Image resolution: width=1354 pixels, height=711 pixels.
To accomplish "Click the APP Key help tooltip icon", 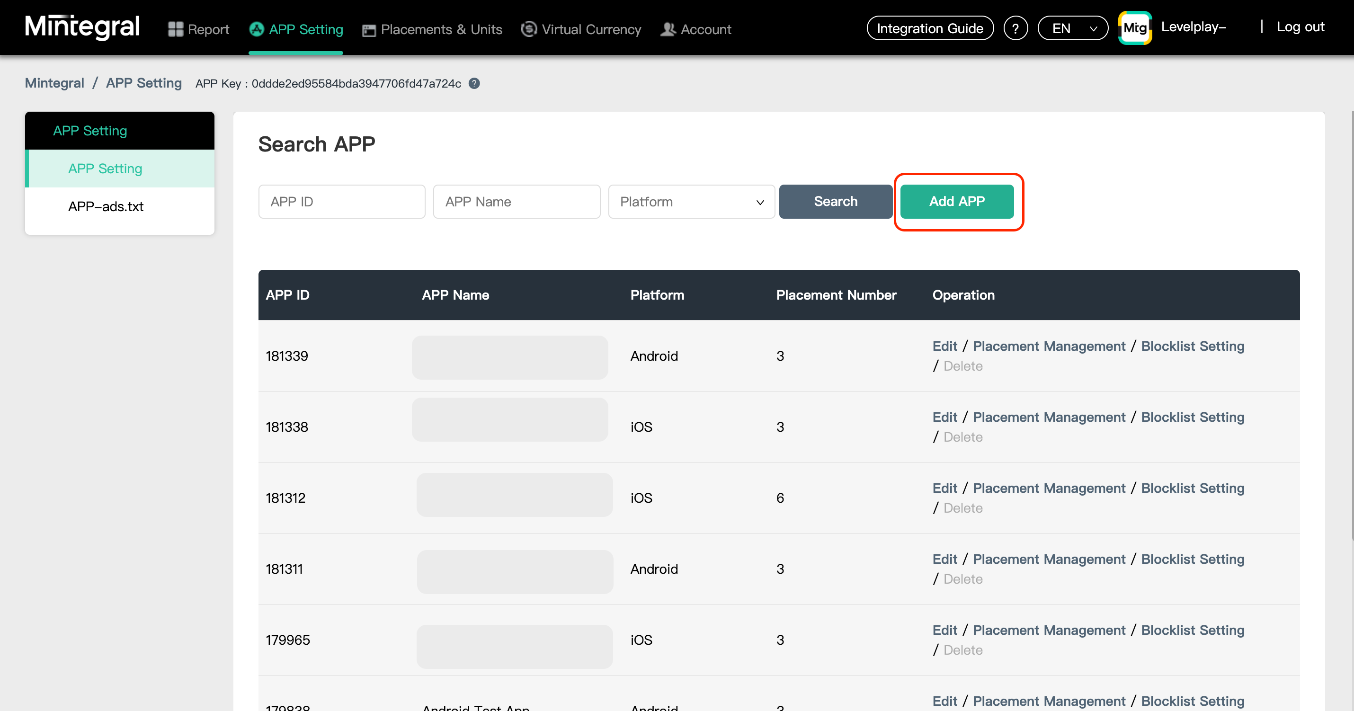I will coord(474,84).
